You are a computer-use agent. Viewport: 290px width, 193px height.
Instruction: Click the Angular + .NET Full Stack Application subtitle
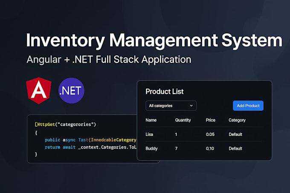[109, 60]
